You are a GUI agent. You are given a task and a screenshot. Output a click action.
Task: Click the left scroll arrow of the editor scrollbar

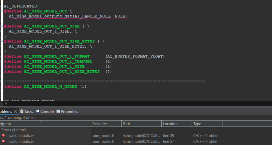tap(6, 103)
